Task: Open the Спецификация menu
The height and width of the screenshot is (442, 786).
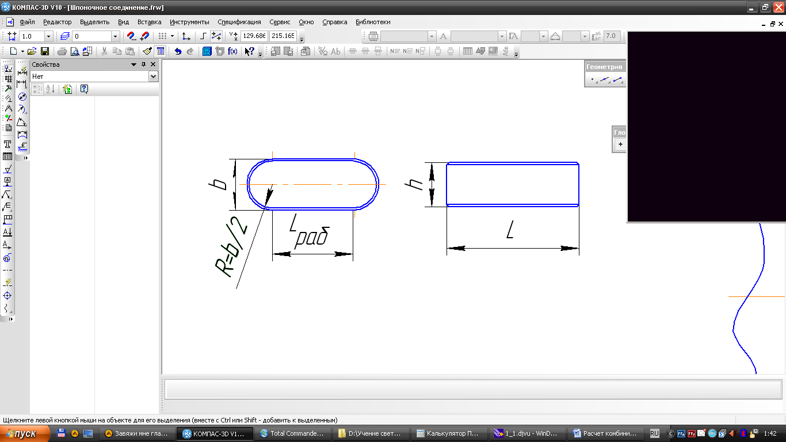Action: pyautogui.click(x=239, y=22)
